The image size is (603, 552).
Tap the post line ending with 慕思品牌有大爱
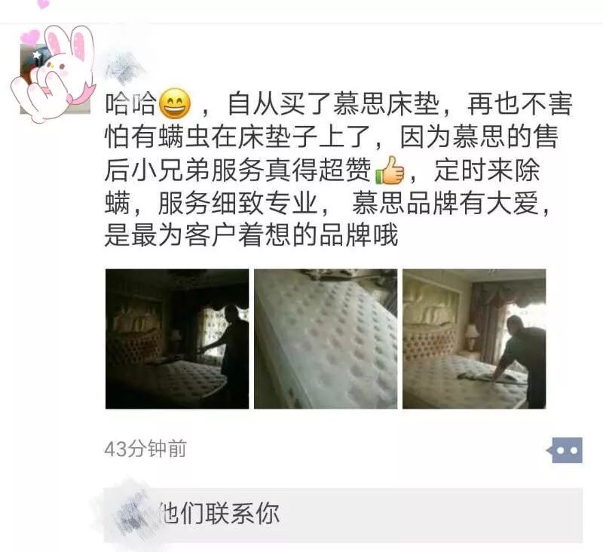click(x=327, y=203)
